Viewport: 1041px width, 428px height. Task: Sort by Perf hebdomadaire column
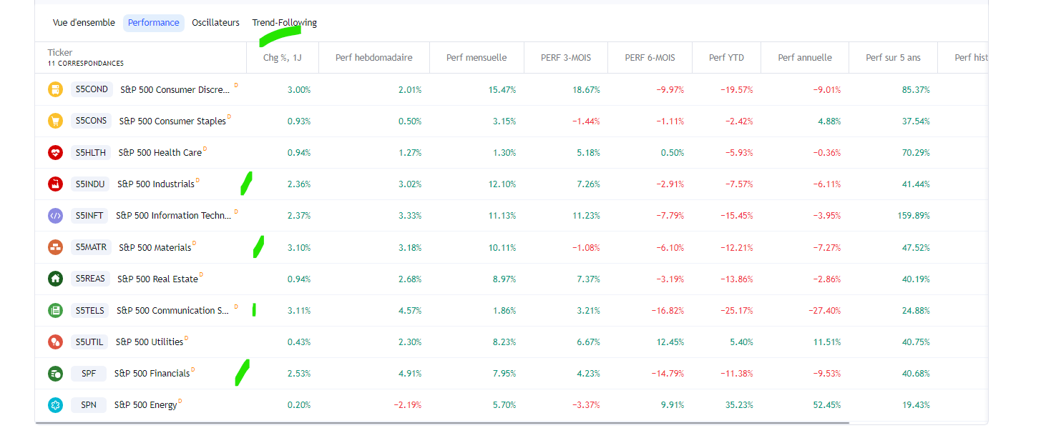[x=373, y=58]
